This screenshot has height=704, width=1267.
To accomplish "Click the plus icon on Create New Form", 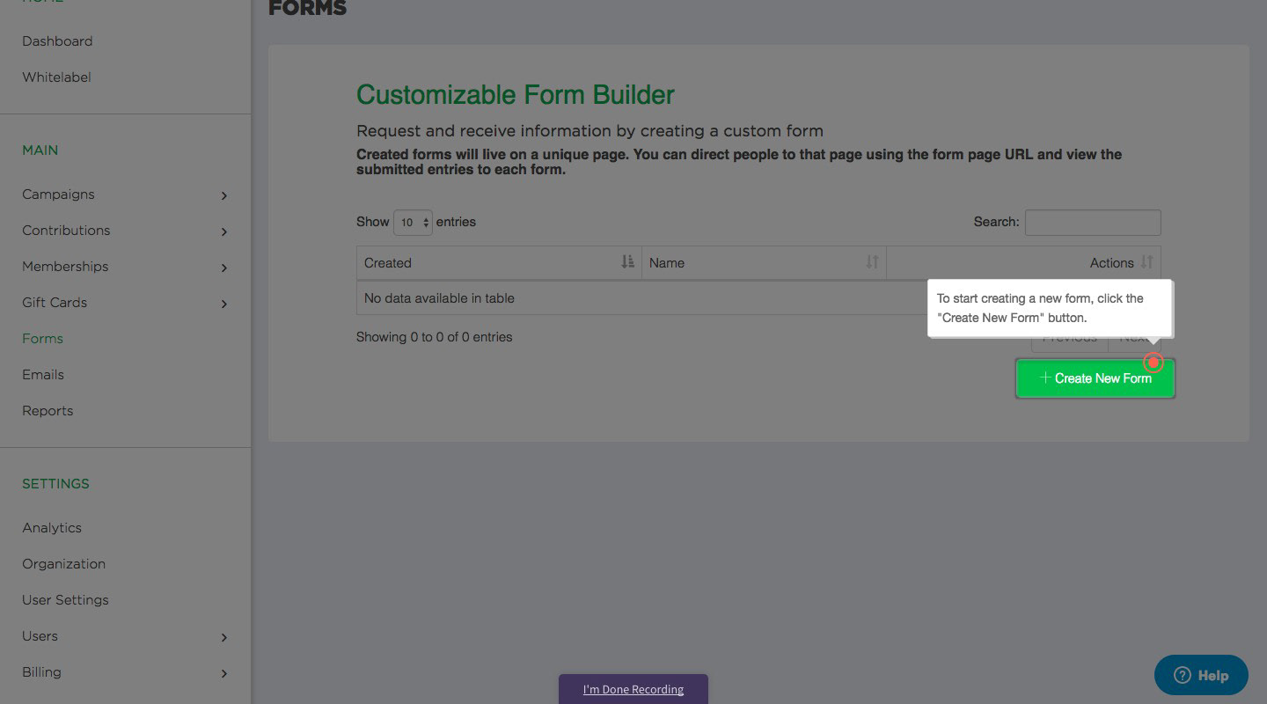I will [x=1045, y=378].
